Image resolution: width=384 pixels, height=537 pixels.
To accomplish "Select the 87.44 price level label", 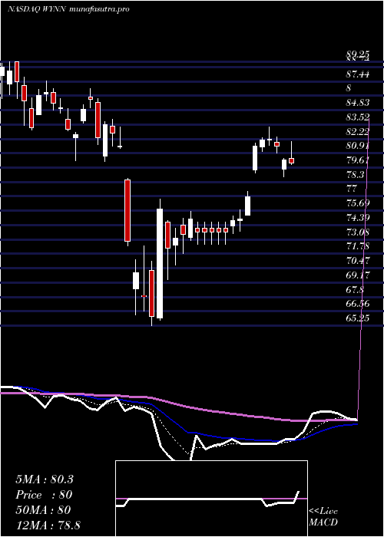I will click(x=358, y=74).
